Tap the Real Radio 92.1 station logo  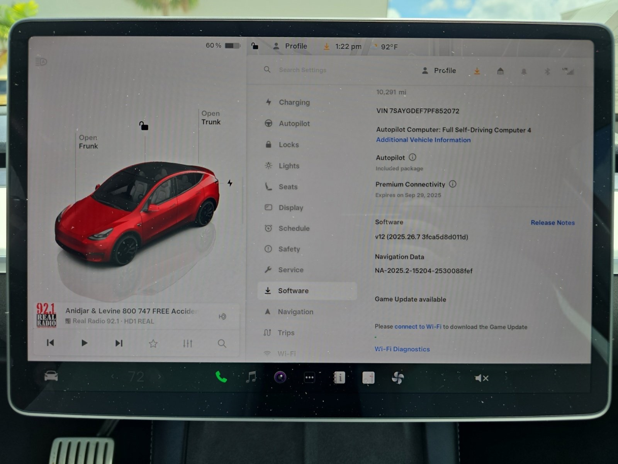46,316
